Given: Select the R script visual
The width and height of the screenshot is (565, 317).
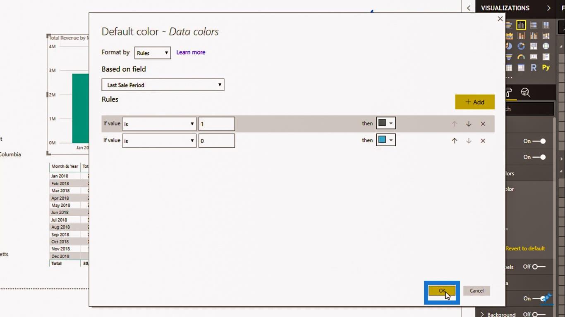Looking at the screenshot, I should tap(534, 68).
